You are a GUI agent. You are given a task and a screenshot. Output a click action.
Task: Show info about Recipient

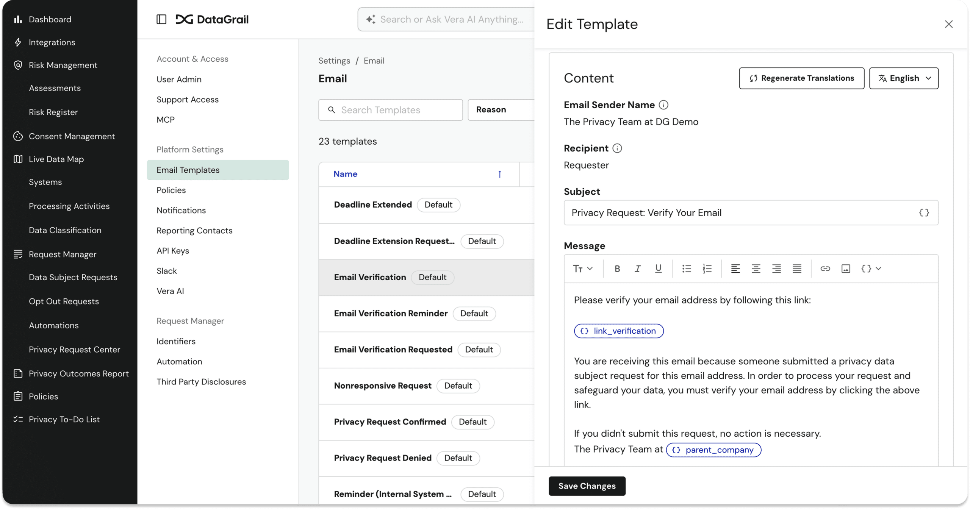point(617,148)
